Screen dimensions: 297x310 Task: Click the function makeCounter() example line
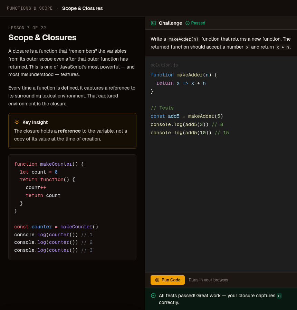tap(49, 164)
